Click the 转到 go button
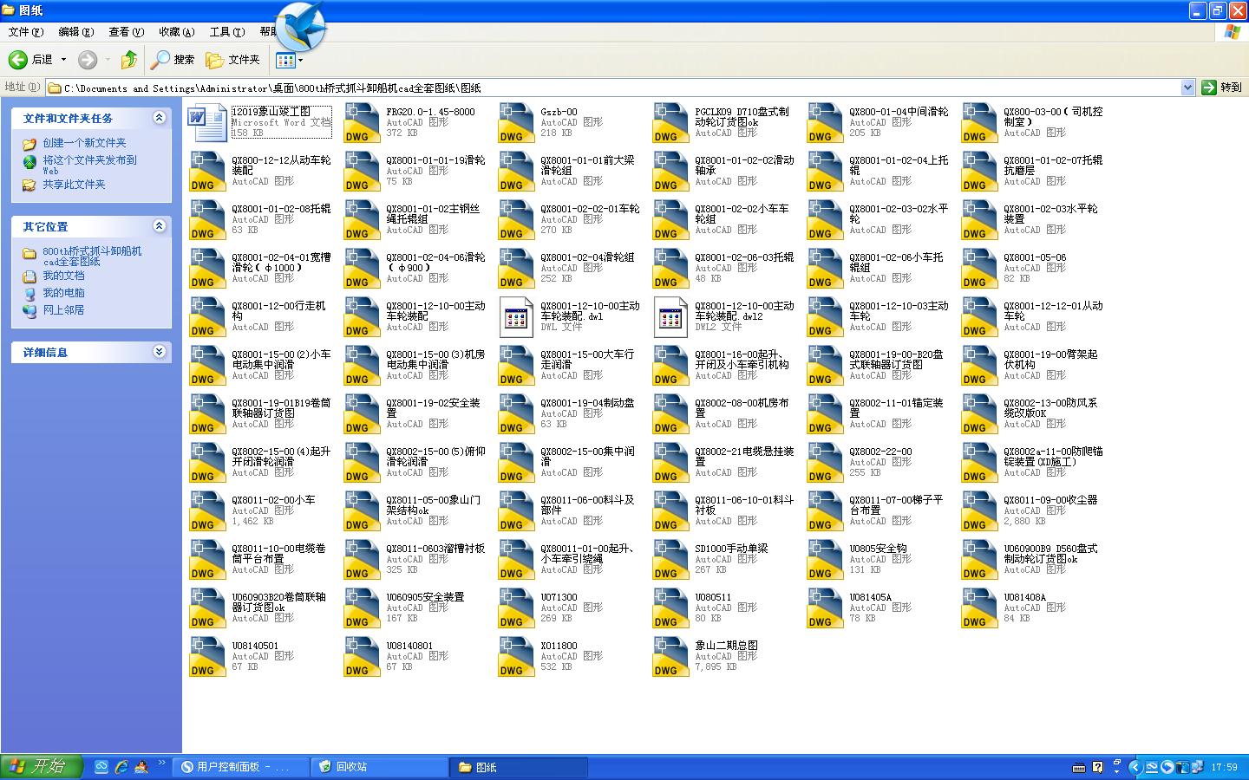 coord(1222,88)
